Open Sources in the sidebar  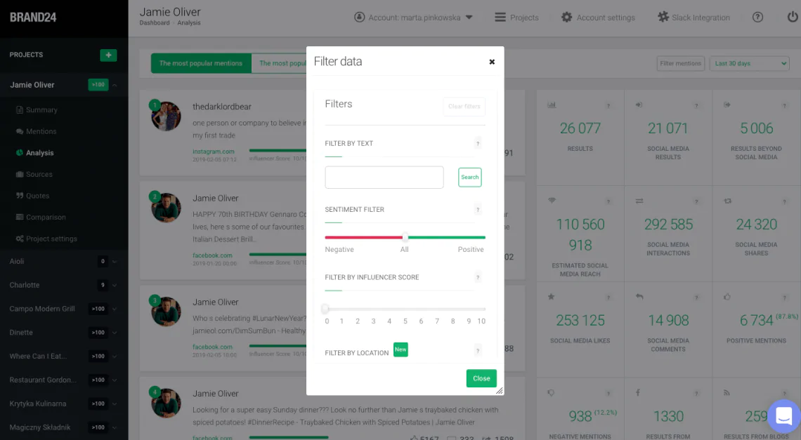[x=39, y=174]
